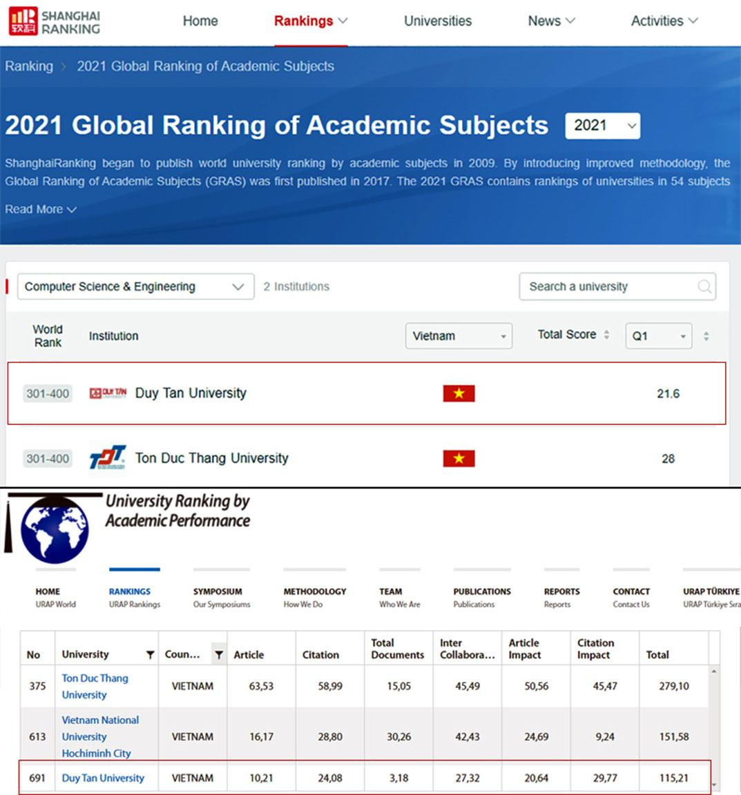Screen dimensions: 741x795
Task: Open the Vietnam country filter dropdown
Action: pos(459,336)
